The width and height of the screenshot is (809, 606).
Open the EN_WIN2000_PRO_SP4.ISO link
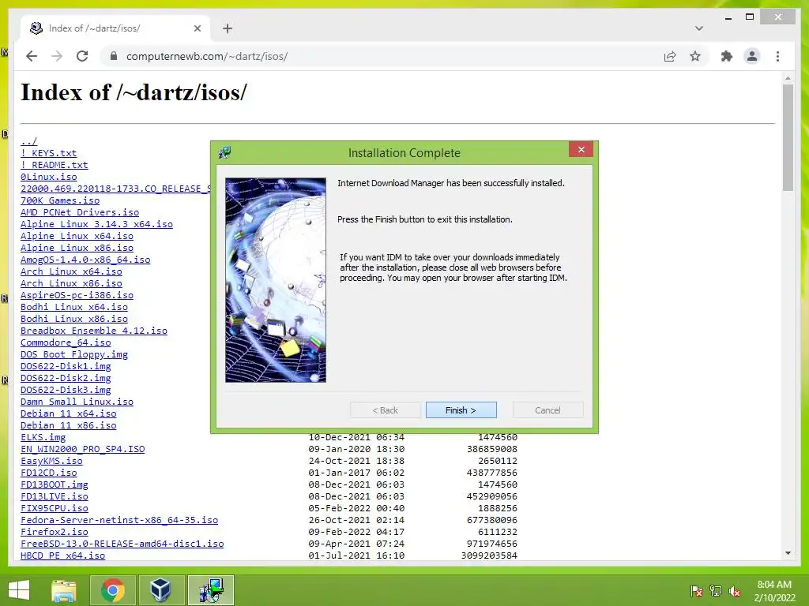[82, 449]
